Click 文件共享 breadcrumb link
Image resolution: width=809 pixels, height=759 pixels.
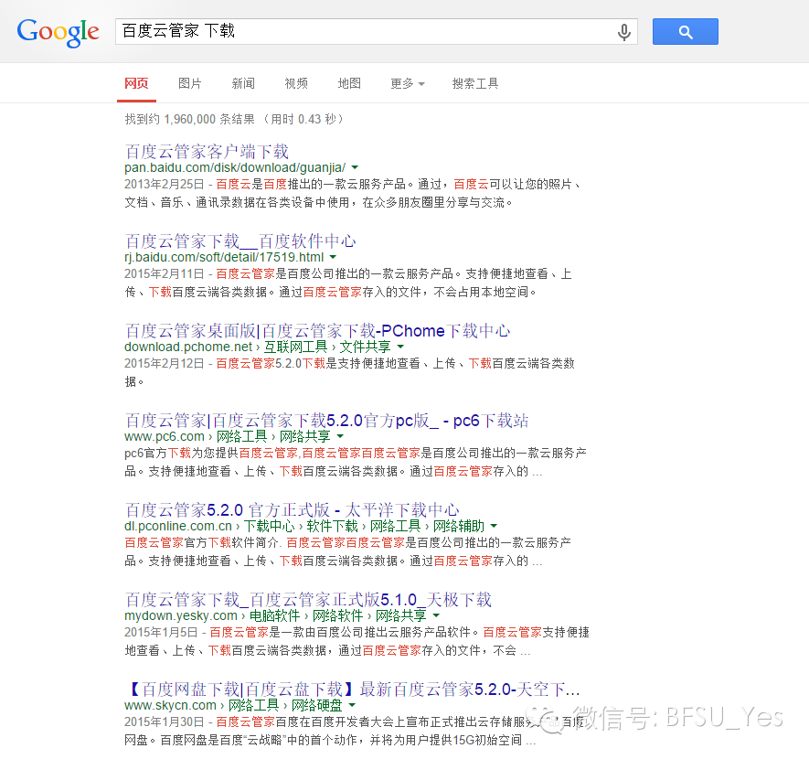tap(365, 347)
